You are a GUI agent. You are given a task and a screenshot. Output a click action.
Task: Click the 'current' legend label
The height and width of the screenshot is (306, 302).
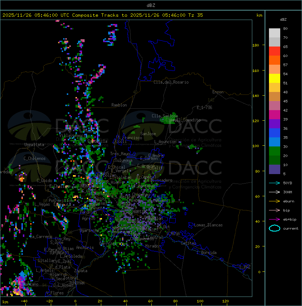[291, 229]
